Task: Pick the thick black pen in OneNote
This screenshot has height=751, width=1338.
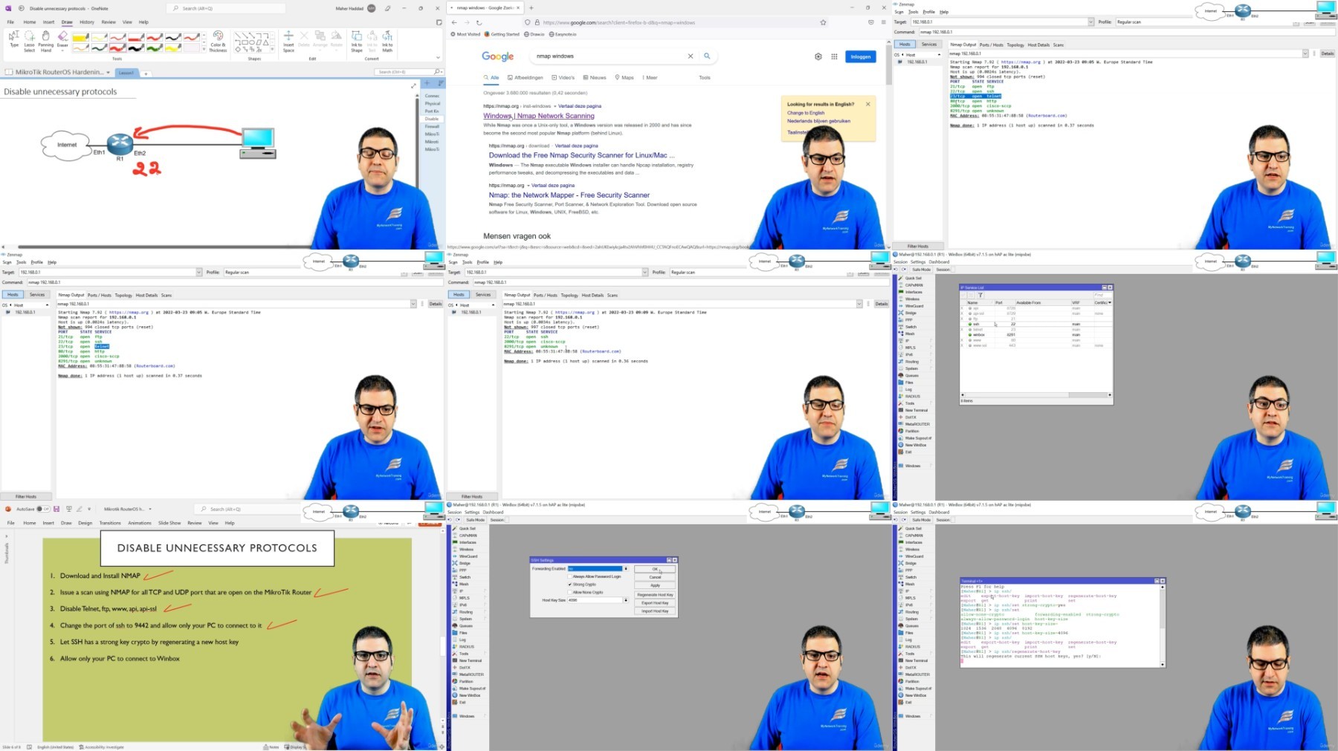Action: (136, 48)
